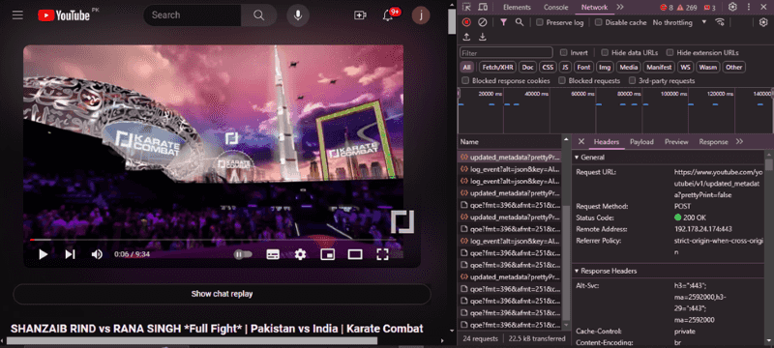Check Blocked response cookies
Screen dimensions: 774x348
pyautogui.click(x=465, y=81)
